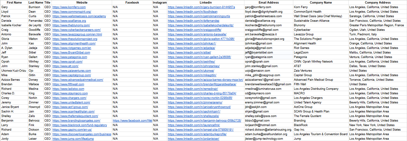Viewport: 407px width, 141px height.
Task: Click the Company Name column header
Action: coord(320,2)
